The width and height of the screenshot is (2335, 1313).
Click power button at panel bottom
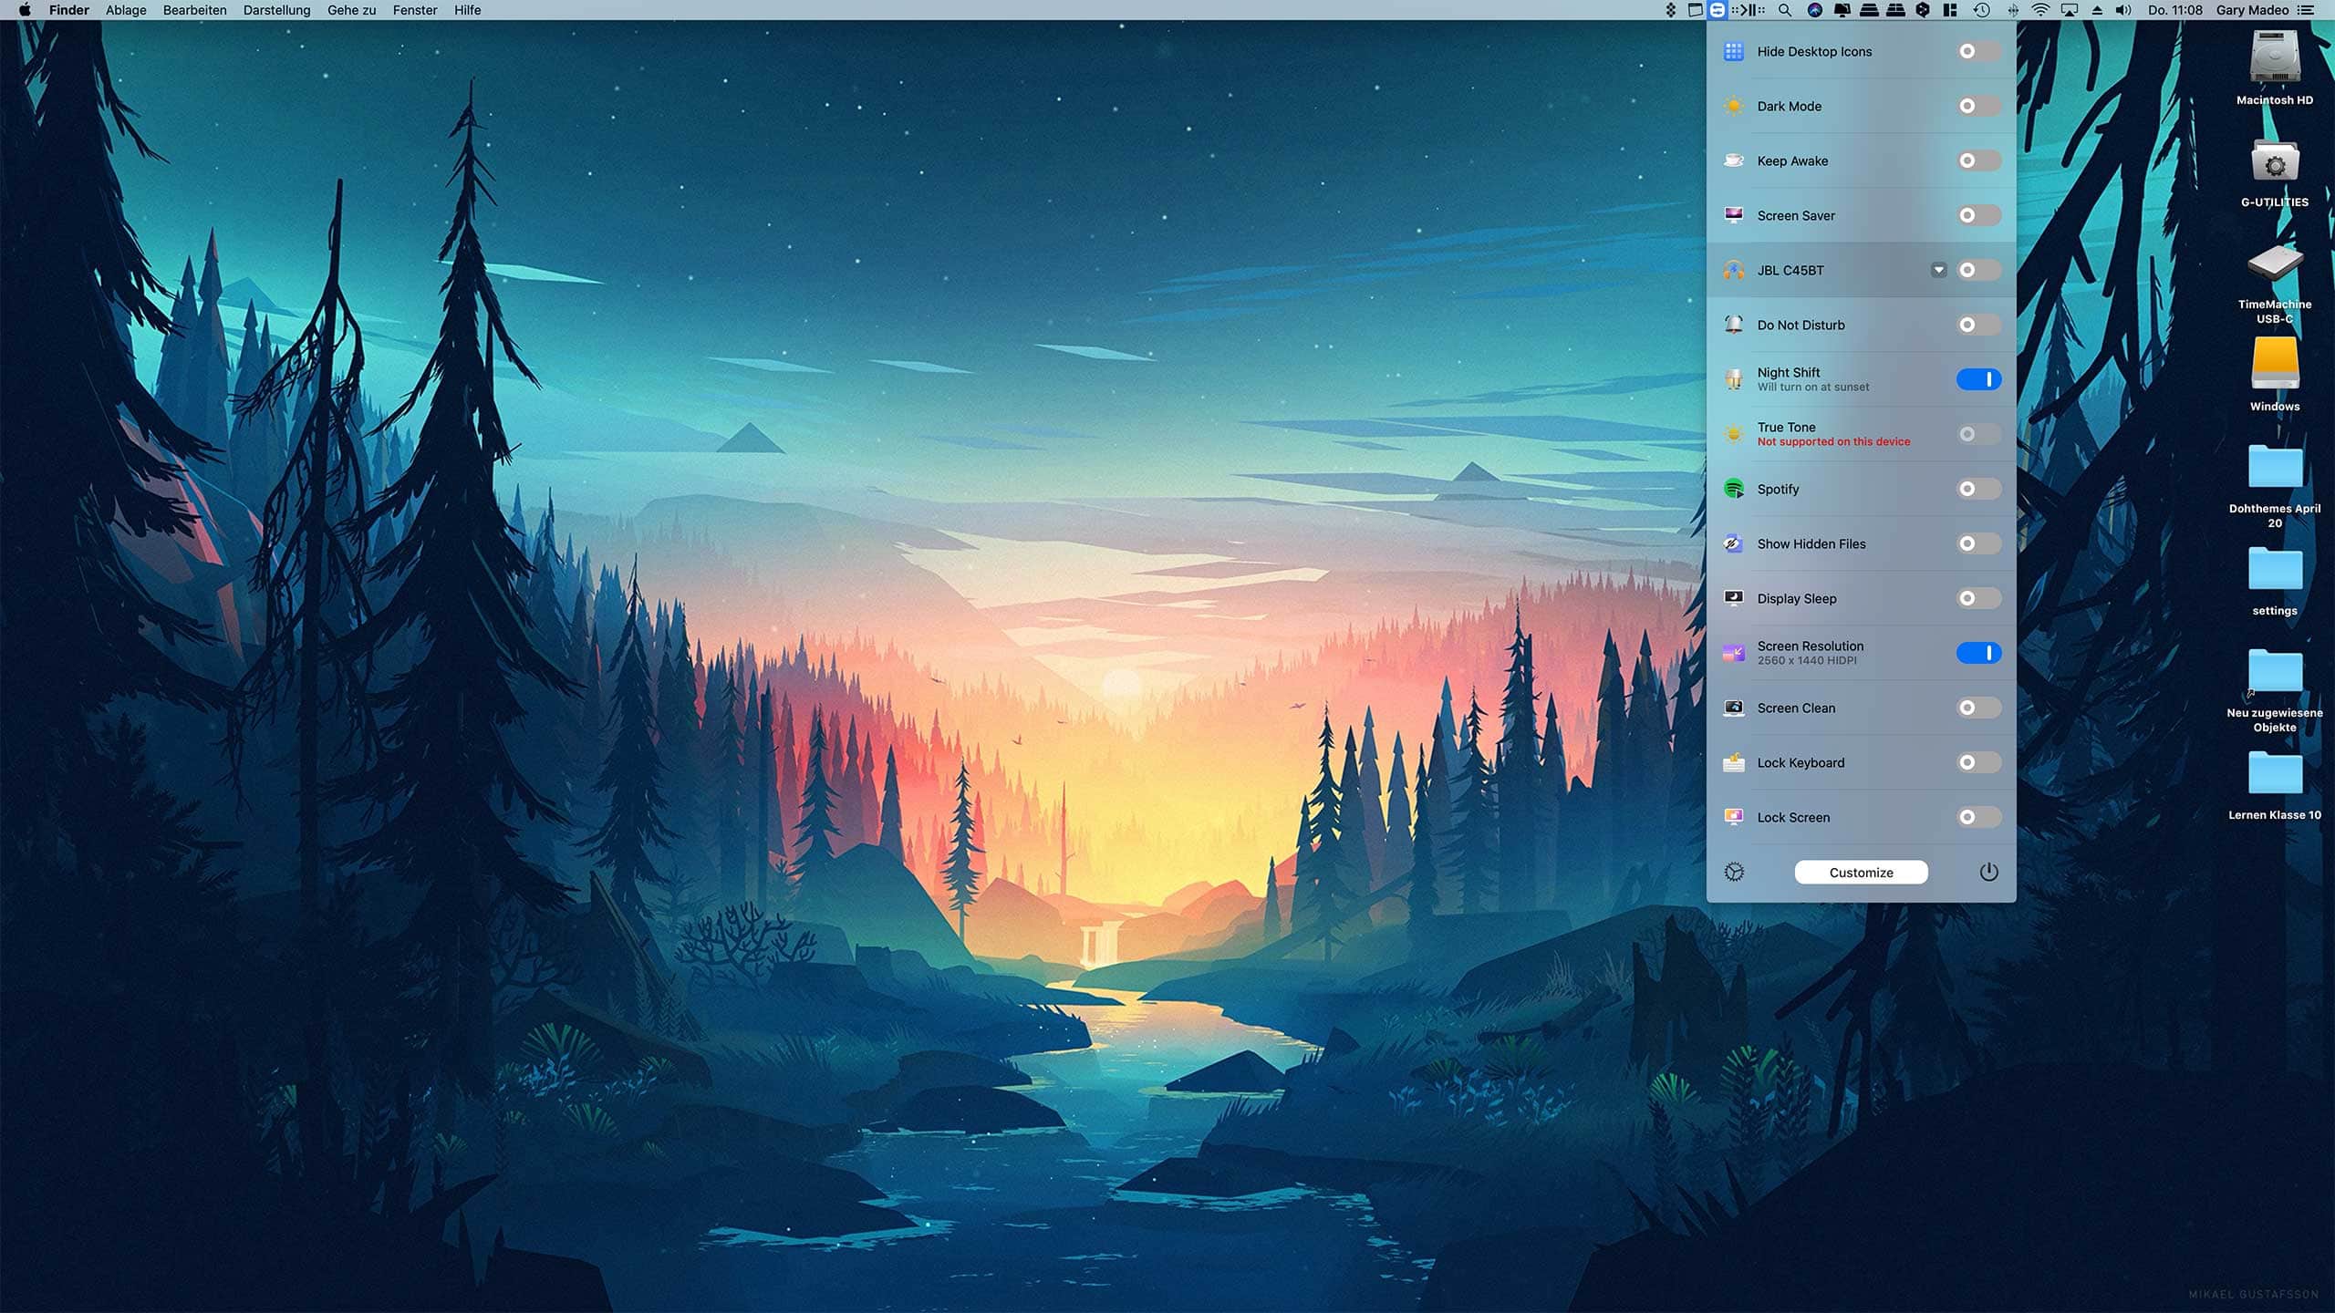[1990, 872]
